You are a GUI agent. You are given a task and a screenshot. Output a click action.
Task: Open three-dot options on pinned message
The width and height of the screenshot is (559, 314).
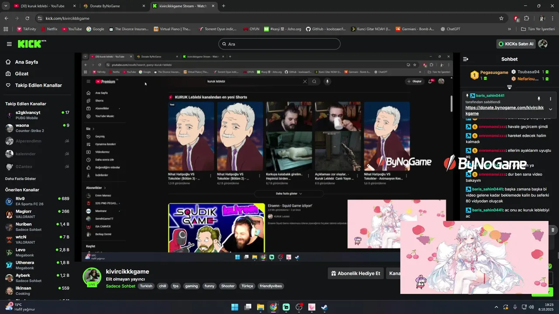(x=550, y=99)
